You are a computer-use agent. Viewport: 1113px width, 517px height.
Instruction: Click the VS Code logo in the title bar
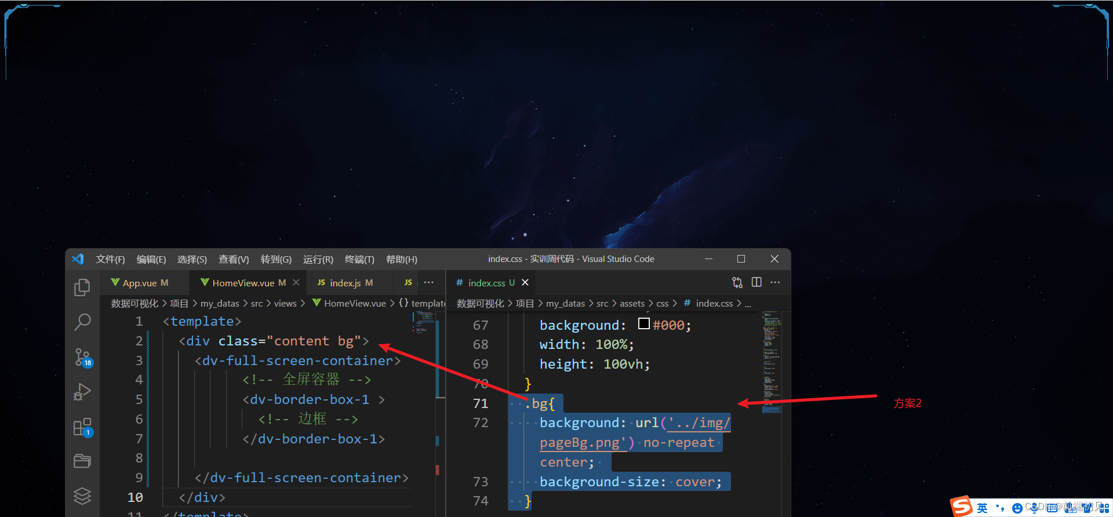click(78, 259)
